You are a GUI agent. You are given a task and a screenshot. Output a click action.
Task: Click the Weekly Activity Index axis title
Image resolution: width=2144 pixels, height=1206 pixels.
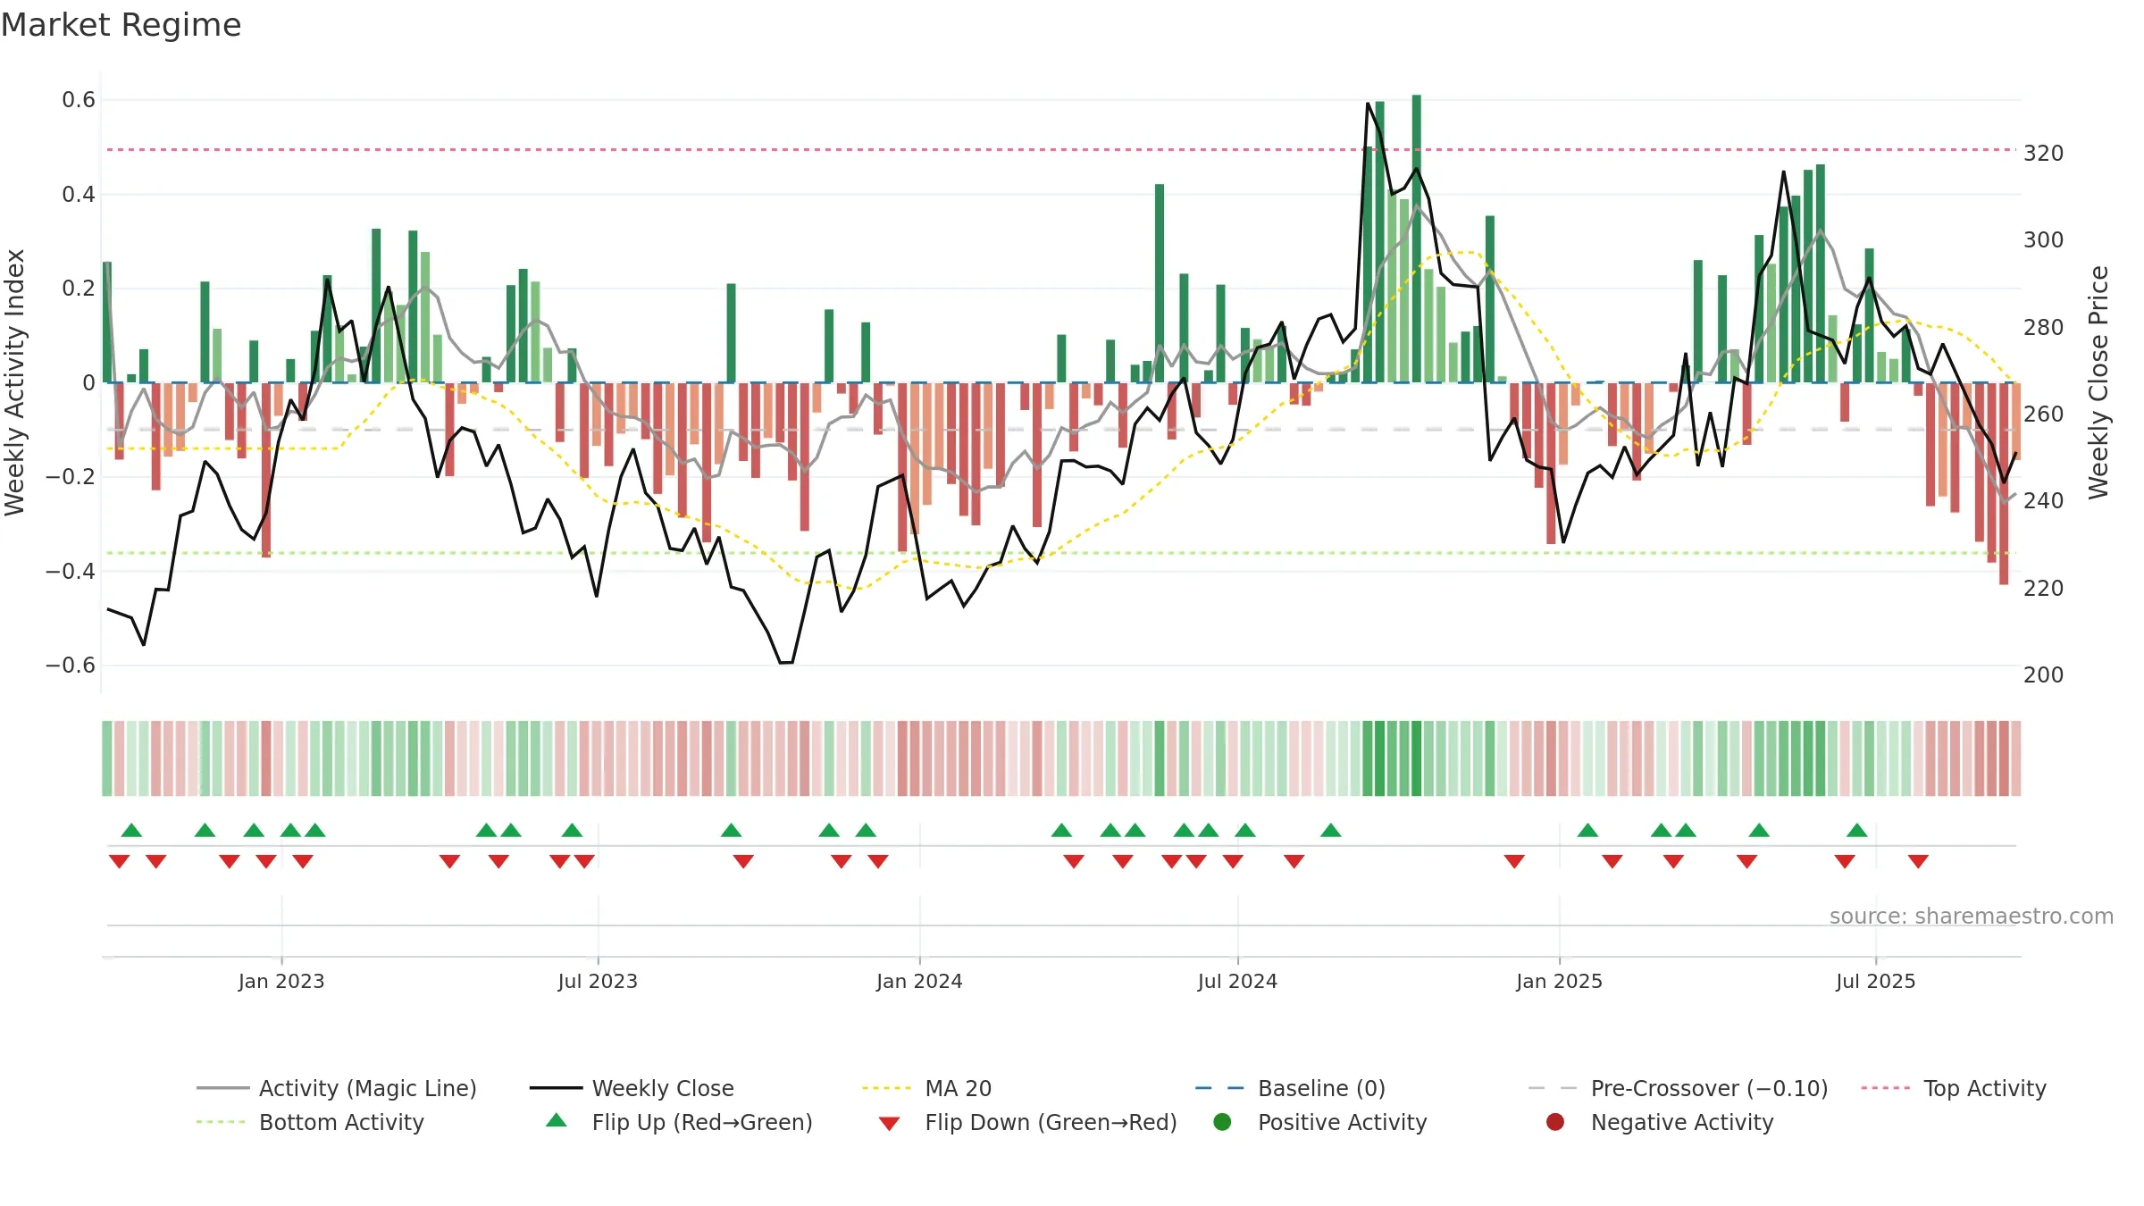click(x=14, y=382)
